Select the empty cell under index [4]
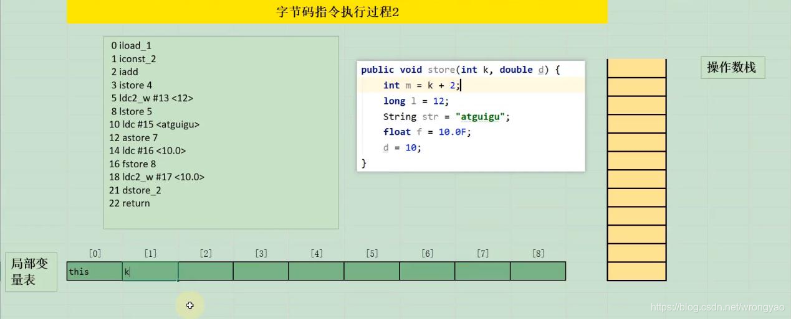 317,271
